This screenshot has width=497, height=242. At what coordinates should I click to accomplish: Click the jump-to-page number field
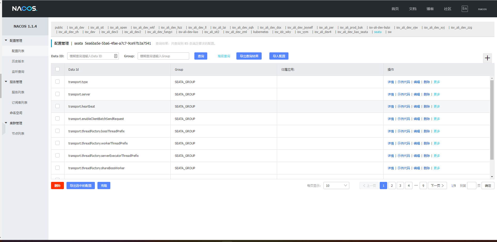coord(472,185)
